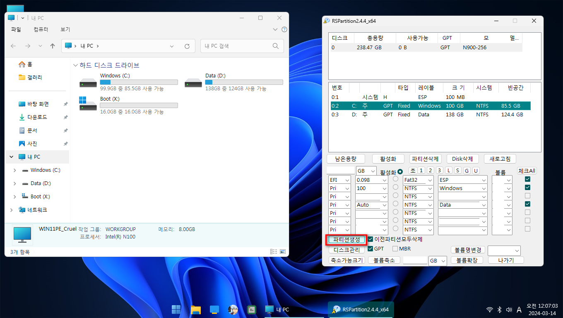This screenshot has width=563, height=318.
Task: Switch Explorer to details view icon
Action: pos(274,251)
